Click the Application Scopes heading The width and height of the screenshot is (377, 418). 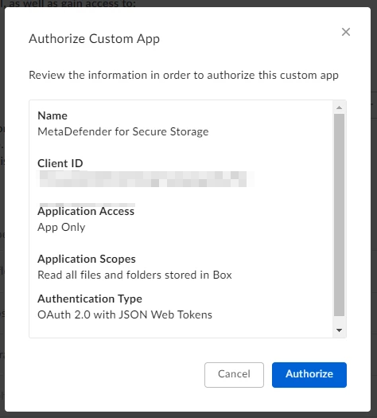click(87, 259)
